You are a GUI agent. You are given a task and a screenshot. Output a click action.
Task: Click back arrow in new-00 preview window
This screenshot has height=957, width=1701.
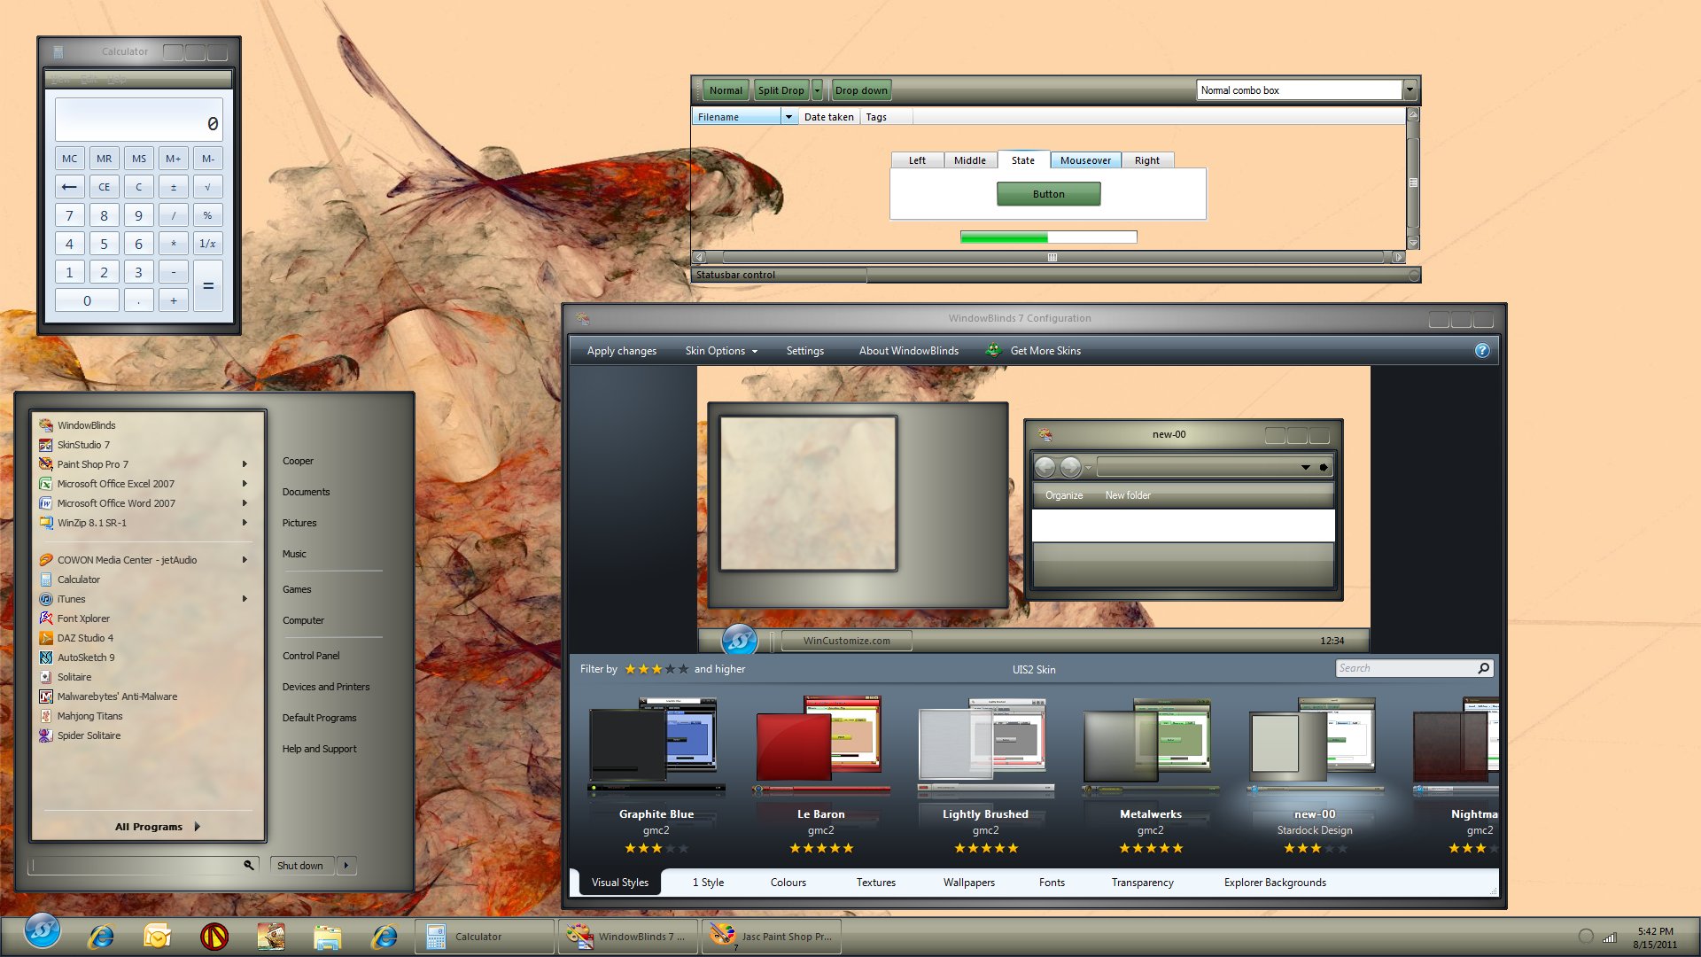pos(1045,467)
